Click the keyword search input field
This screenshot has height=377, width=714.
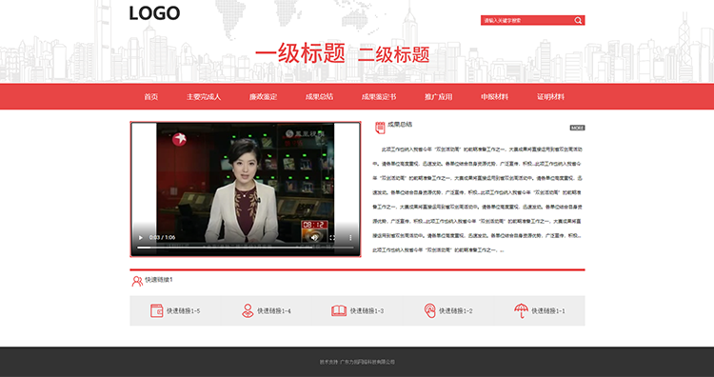[x=527, y=21]
